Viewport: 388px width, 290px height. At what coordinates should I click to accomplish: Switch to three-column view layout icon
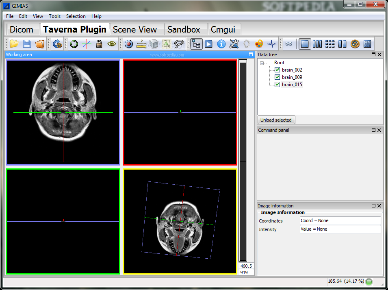(x=317, y=44)
